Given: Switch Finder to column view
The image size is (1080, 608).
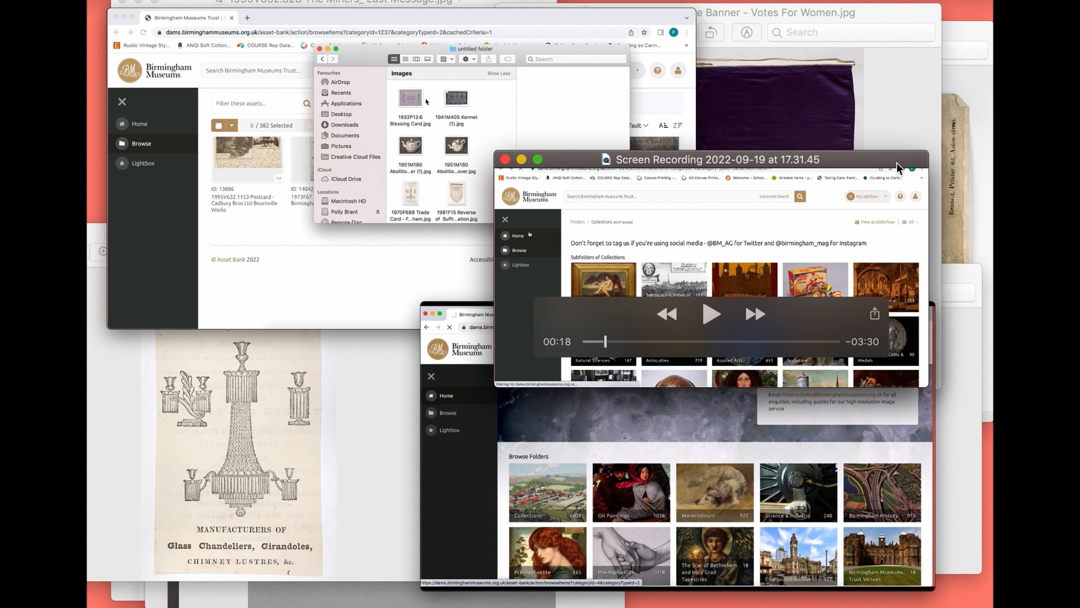Looking at the screenshot, I should tap(416, 59).
